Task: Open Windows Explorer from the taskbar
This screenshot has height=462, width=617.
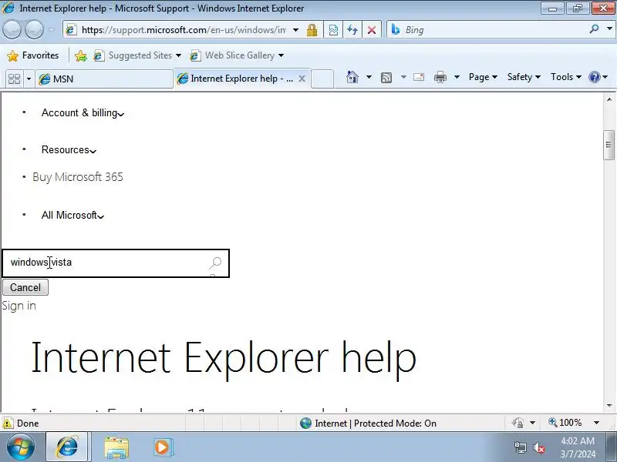Action: click(x=116, y=447)
